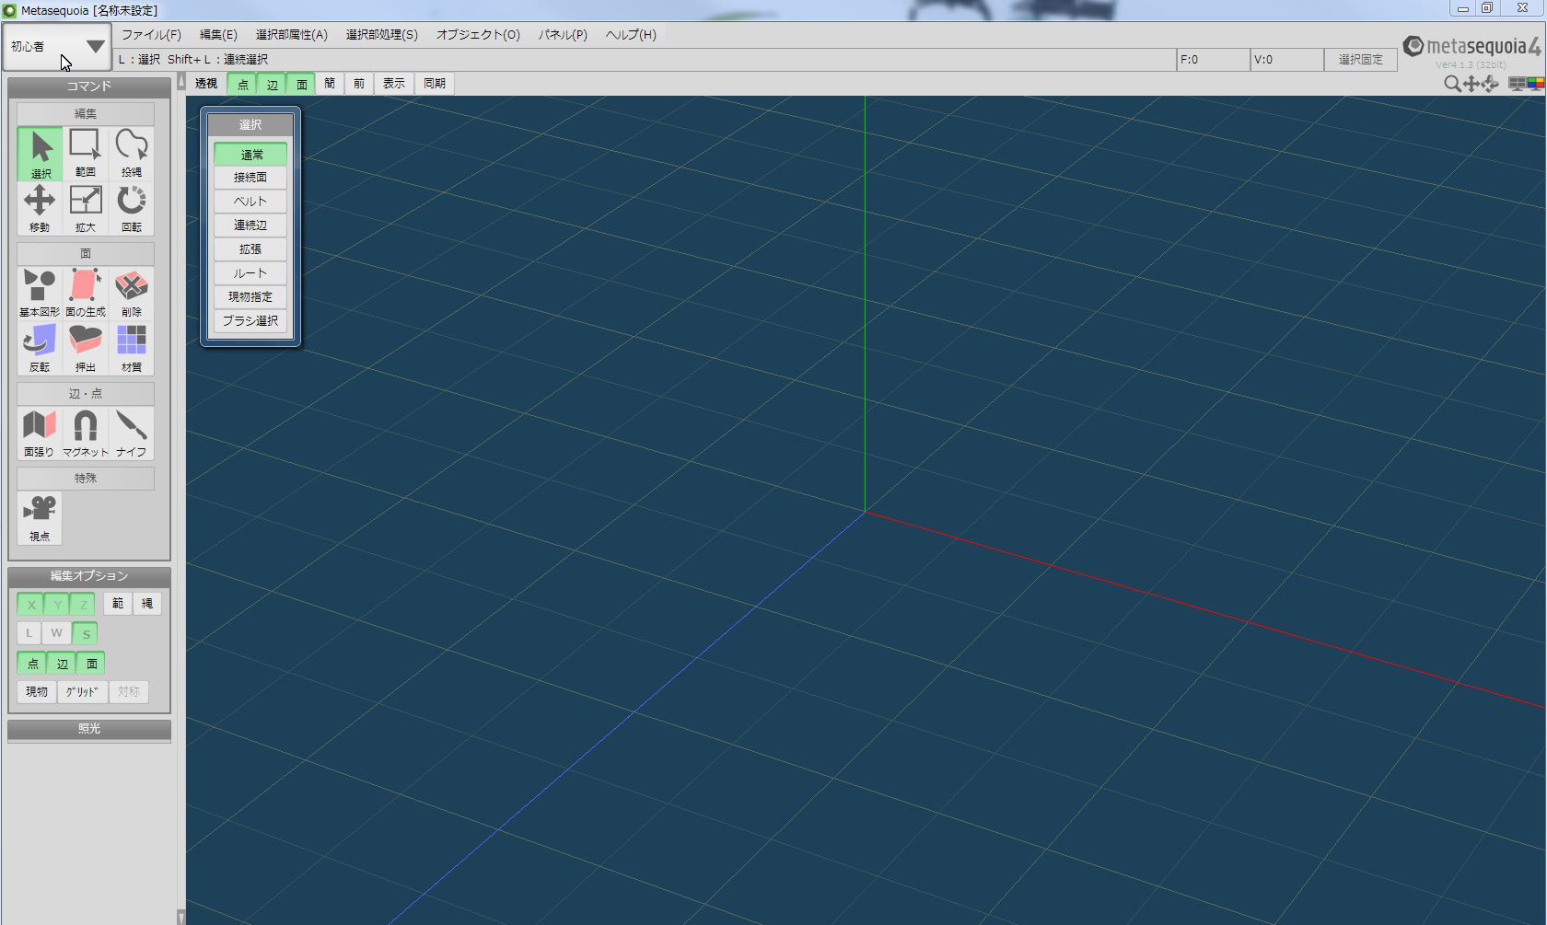Viewport: 1547px width, 925px height.
Task: Open the ファイル(F) menu
Action: click(152, 35)
